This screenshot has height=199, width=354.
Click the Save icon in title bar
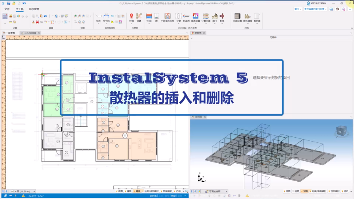coord(9,3)
